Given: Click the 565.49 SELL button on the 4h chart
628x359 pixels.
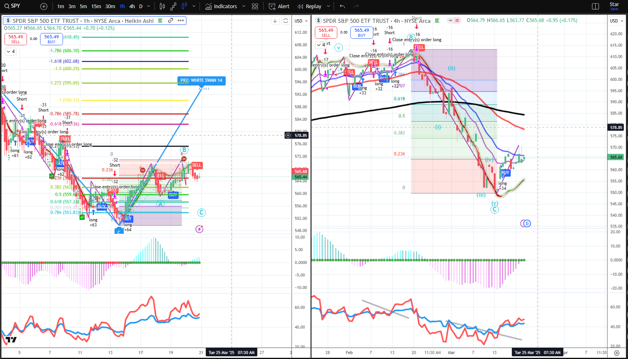Looking at the screenshot, I should tap(326, 32).
